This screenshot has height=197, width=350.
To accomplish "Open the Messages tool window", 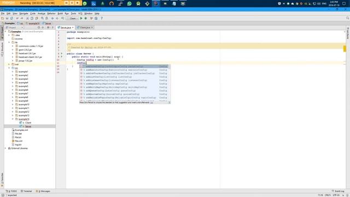I will point(43,191).
